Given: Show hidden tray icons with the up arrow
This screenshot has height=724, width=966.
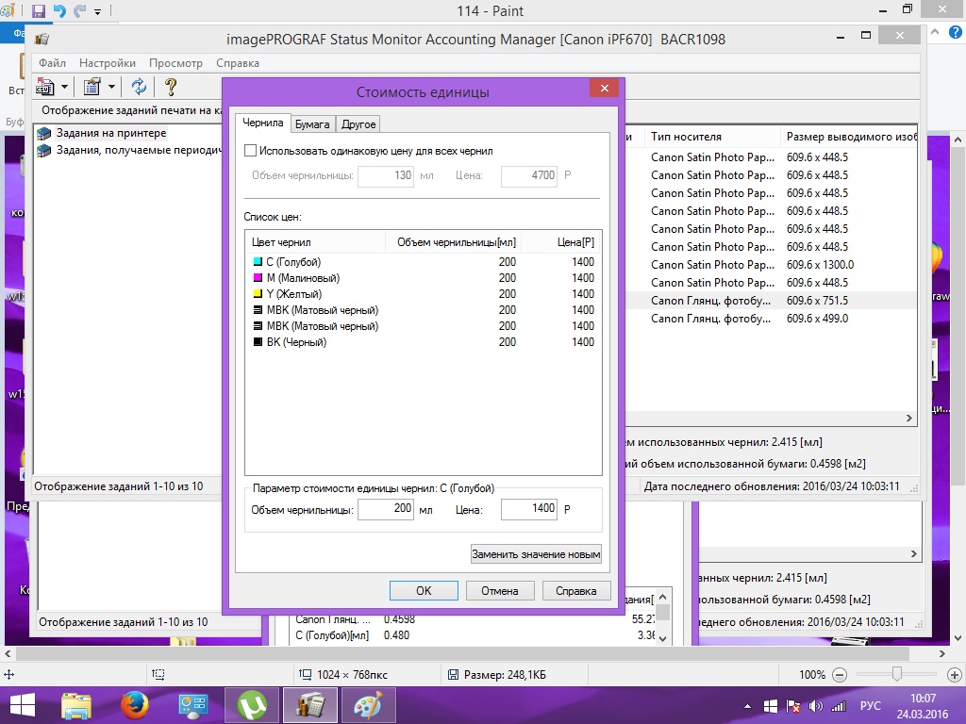Looking at the screenshot, I should [x=748, y=706].
